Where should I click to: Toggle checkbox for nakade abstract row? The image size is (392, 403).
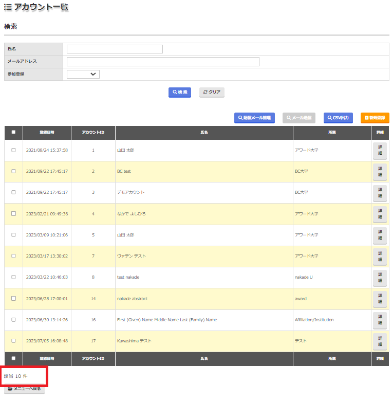(x=13, y=298)
